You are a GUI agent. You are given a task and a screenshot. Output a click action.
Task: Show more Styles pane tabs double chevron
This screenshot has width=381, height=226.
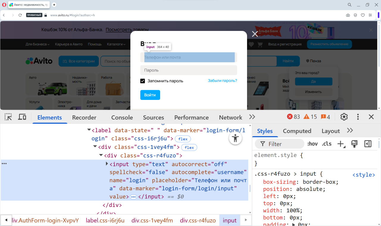[350, 131]
